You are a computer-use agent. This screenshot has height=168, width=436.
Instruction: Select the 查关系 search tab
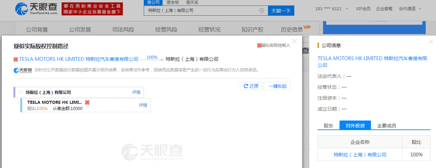pyautogui.click(x=193, y=2)
